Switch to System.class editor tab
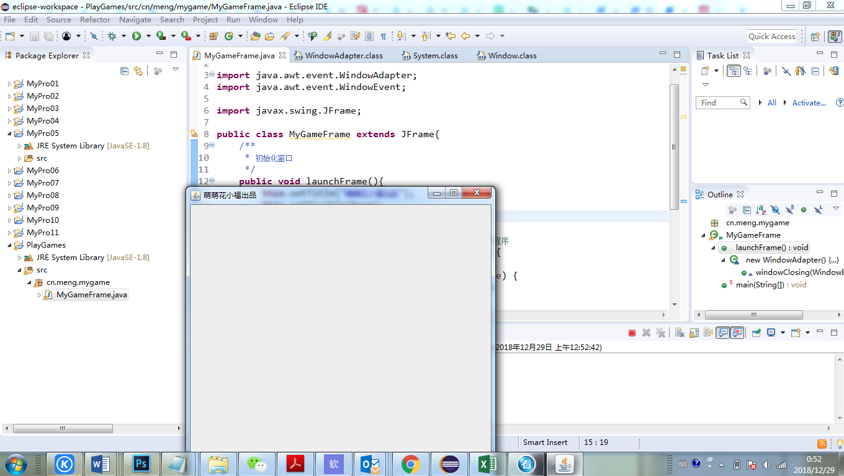844x476 pixels. [429, 55]
